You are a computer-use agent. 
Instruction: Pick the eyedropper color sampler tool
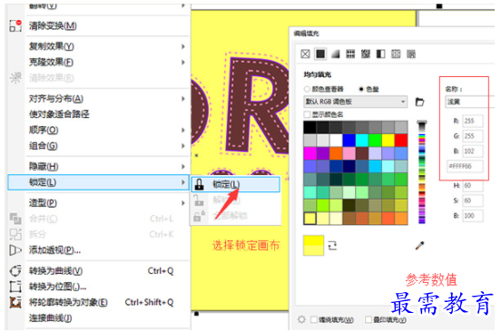coord(419,246)
